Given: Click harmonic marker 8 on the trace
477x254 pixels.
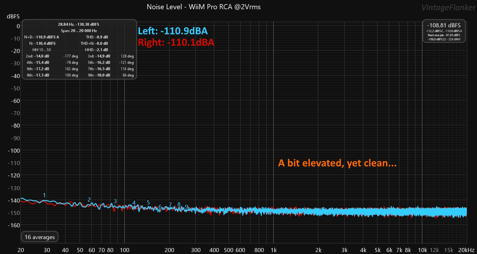Looking at the screenshot, I should [x=179, y=204].
